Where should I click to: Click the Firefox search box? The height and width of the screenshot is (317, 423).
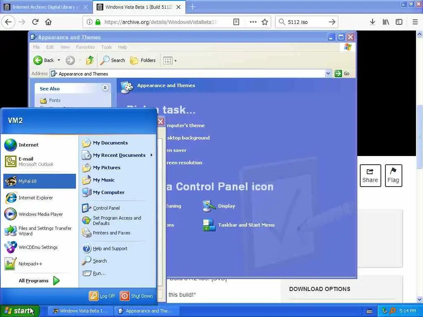point(307,22)
